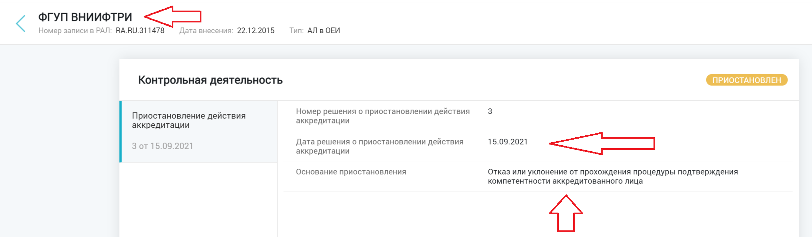The width and height of the screenshot is (812, 237).
Task: Click the 'Отказ или уклонение' suspension reason text
Action: click(613, 177)
